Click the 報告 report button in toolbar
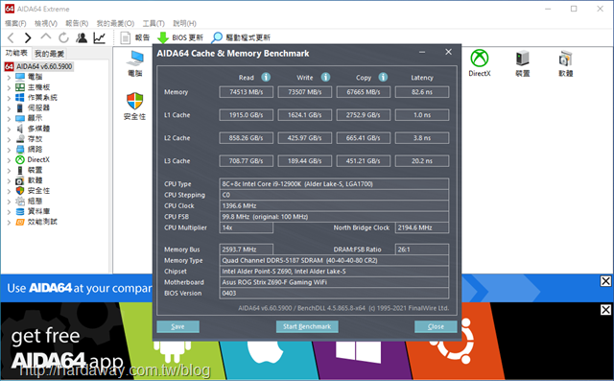 point(135,37)
